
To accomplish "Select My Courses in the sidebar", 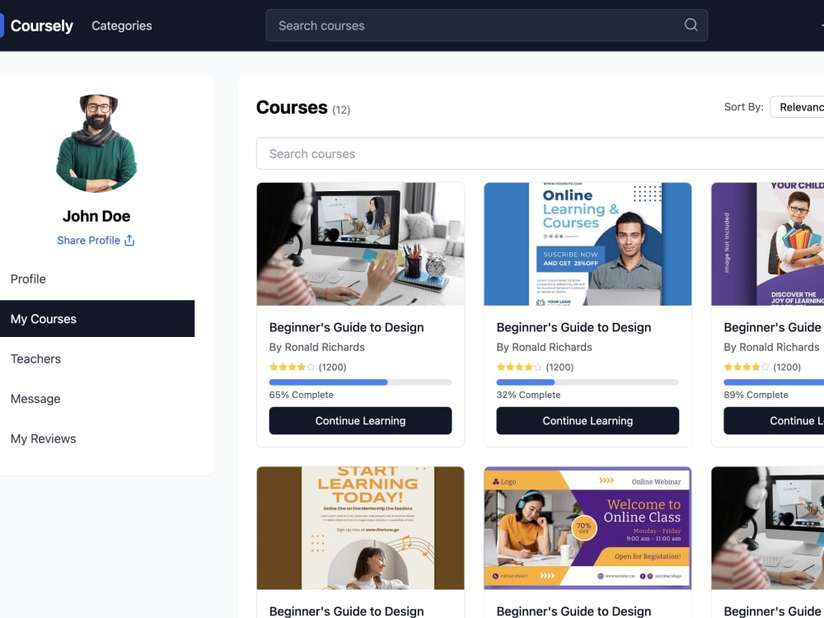I will pos(97,318).
